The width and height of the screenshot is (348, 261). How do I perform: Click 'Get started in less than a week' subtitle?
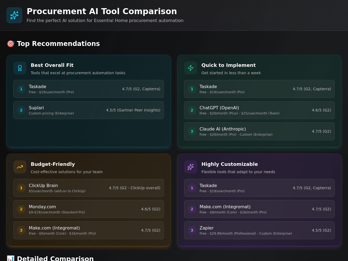click(x=231, y=73)
